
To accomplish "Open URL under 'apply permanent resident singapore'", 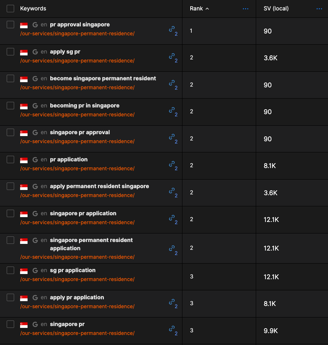I will coord(77,196).
